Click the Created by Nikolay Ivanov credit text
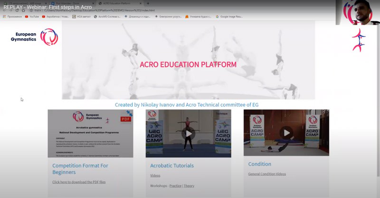The width and height of the screenshot is (380, 198). coord(187,105)
